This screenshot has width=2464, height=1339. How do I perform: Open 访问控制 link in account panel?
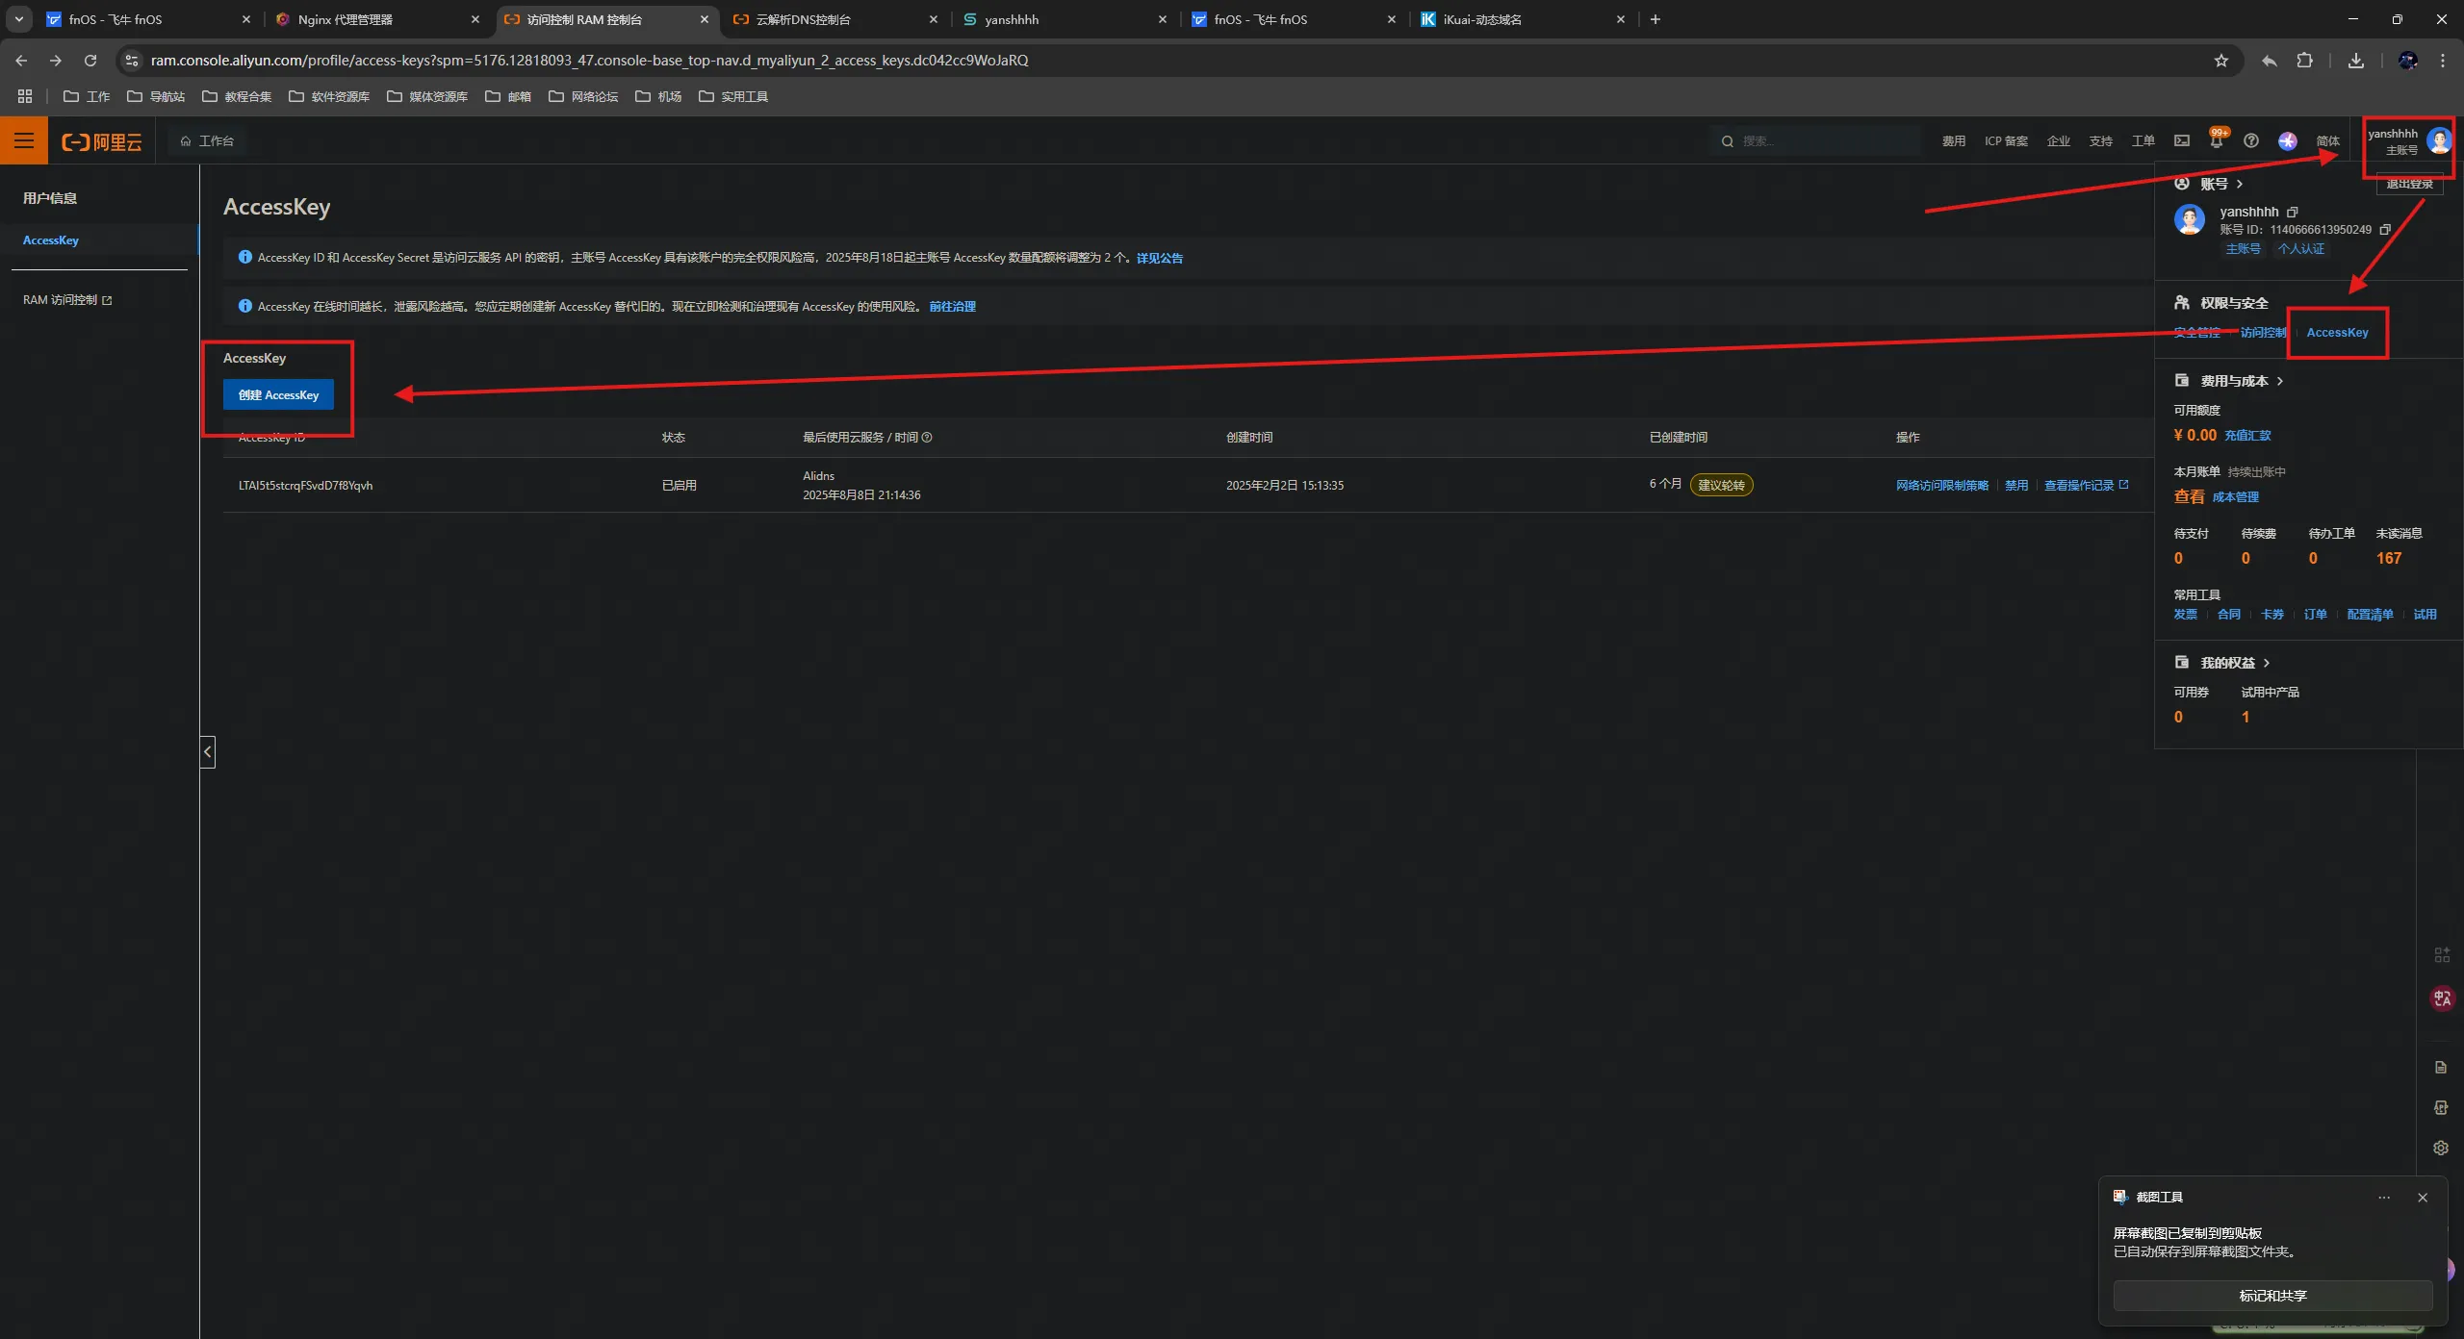2263,333
